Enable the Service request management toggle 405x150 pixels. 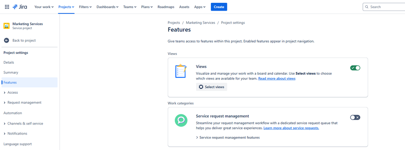coord(355,118)
